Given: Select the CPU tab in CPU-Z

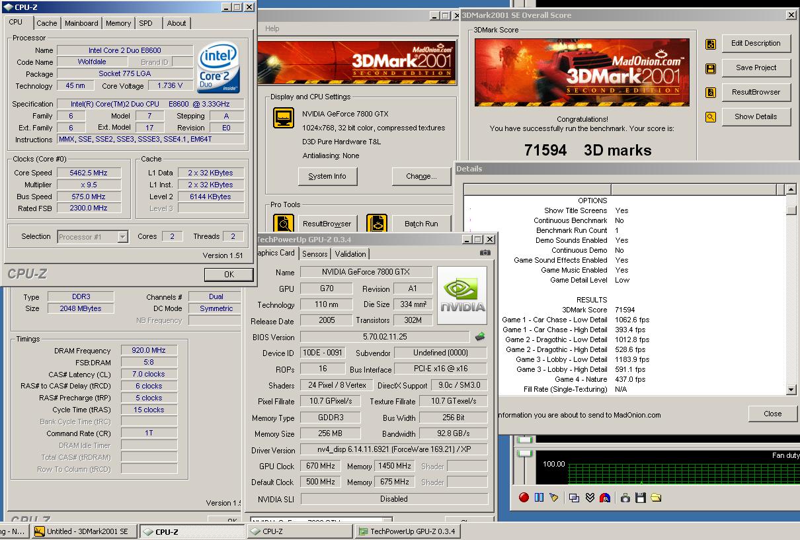Looking at the screenshot, I should coord(16,22).
